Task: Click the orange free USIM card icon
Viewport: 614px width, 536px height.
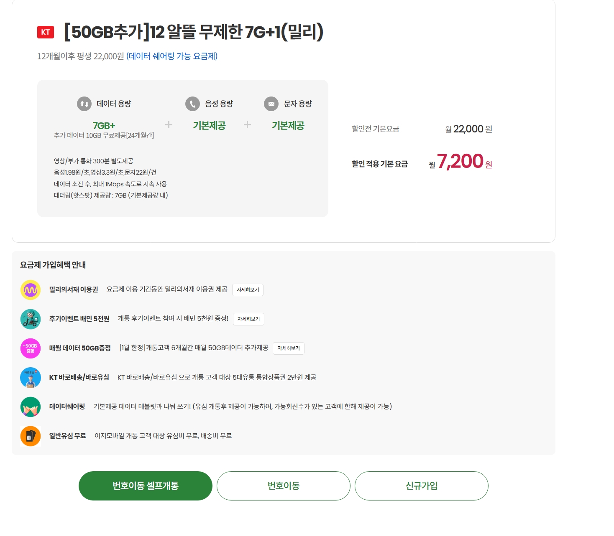Action: click(x=31, y=436)
